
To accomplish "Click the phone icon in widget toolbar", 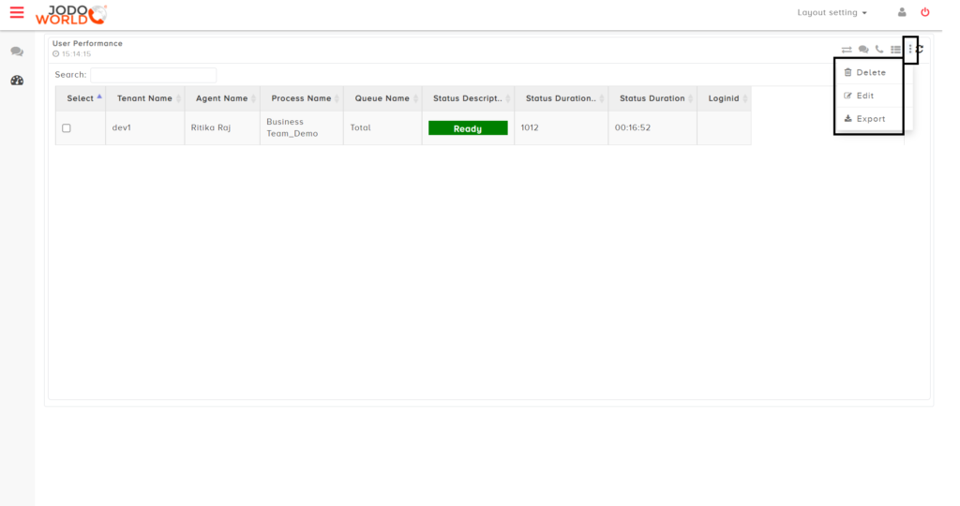I will 879,50.
